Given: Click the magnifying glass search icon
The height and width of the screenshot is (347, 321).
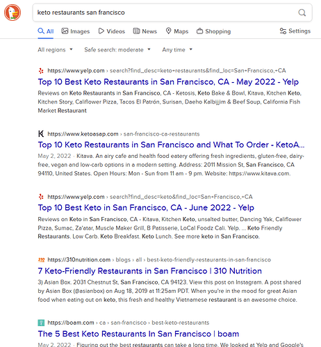Looking at the screenshot, I should coord(302,13).
